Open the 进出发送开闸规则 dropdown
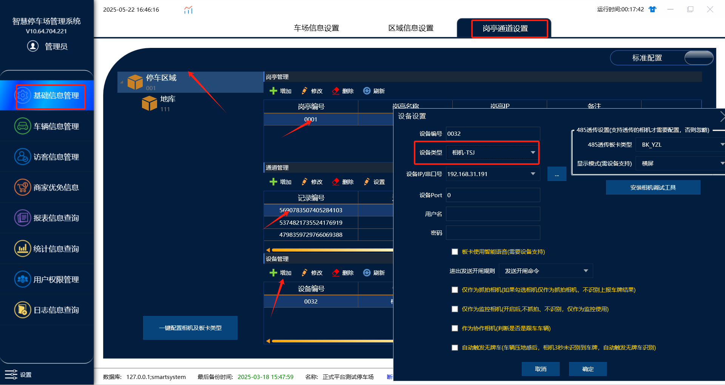Screen dimensions: 725x385 coord(546,271)
